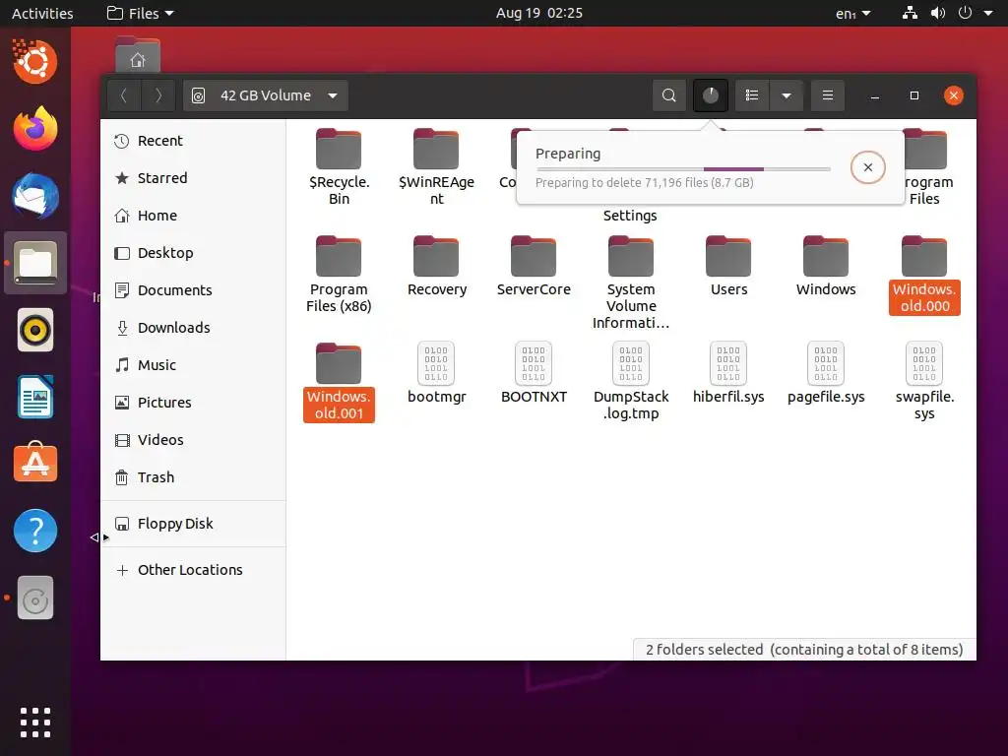
Task: Click Other Locations in the sidebar
Action: click(193, 570)
